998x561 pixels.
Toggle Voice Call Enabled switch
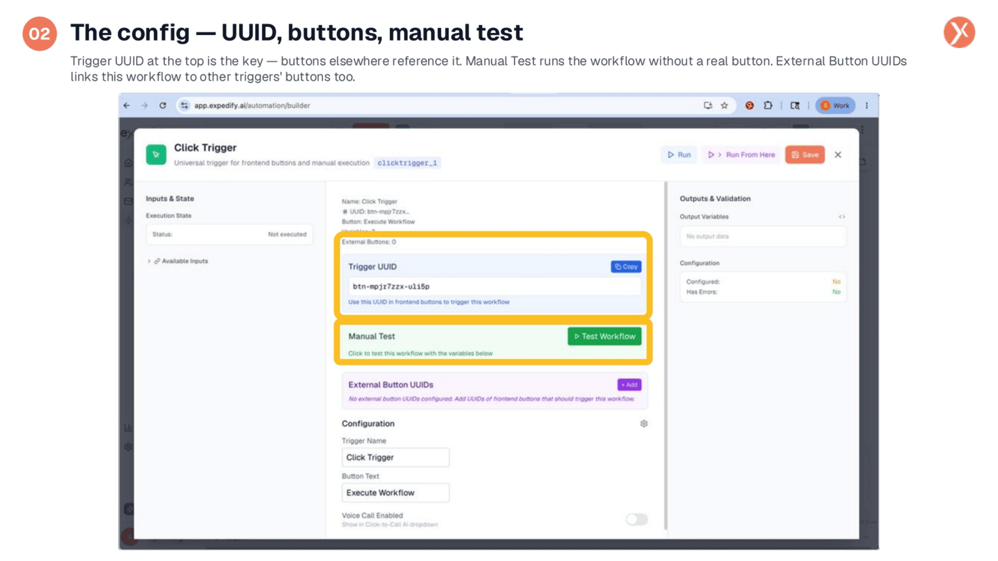(x=637, y=519)
